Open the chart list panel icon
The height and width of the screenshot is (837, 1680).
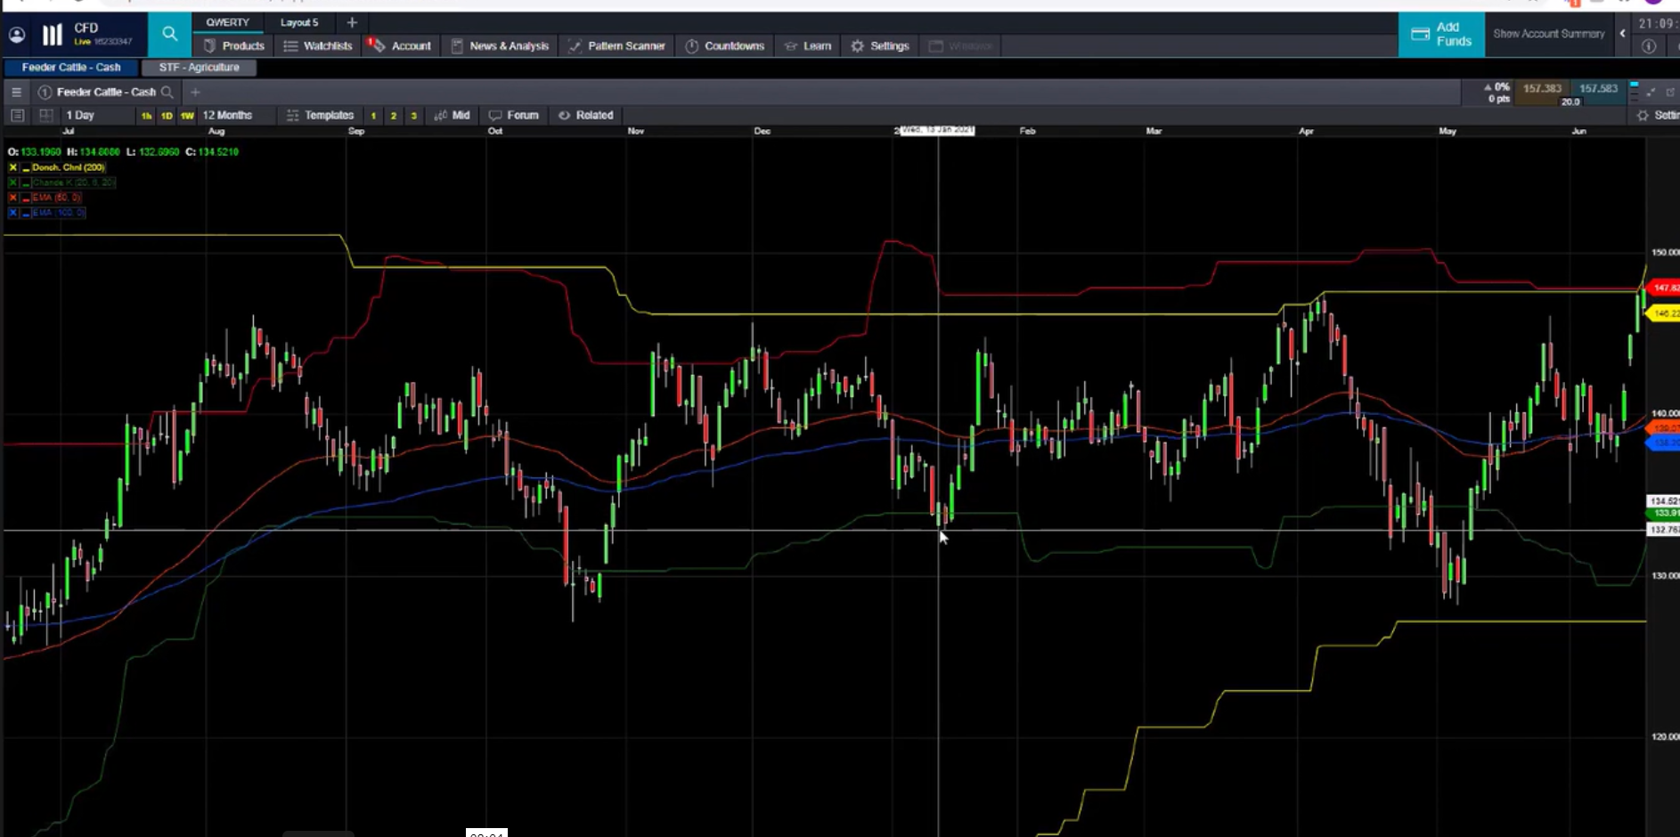click(17, 115)
